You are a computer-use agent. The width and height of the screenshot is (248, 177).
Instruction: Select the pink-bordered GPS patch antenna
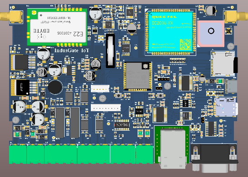211,34
